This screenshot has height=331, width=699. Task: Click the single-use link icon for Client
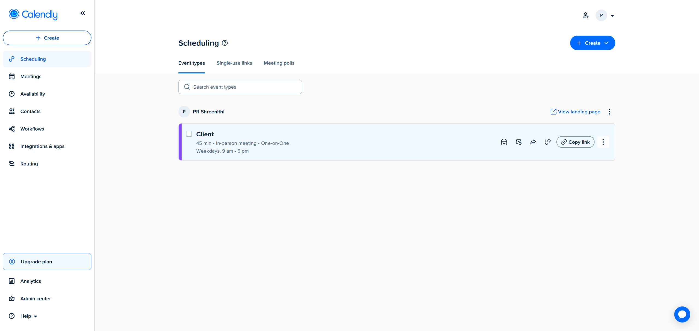click(547, 142)
